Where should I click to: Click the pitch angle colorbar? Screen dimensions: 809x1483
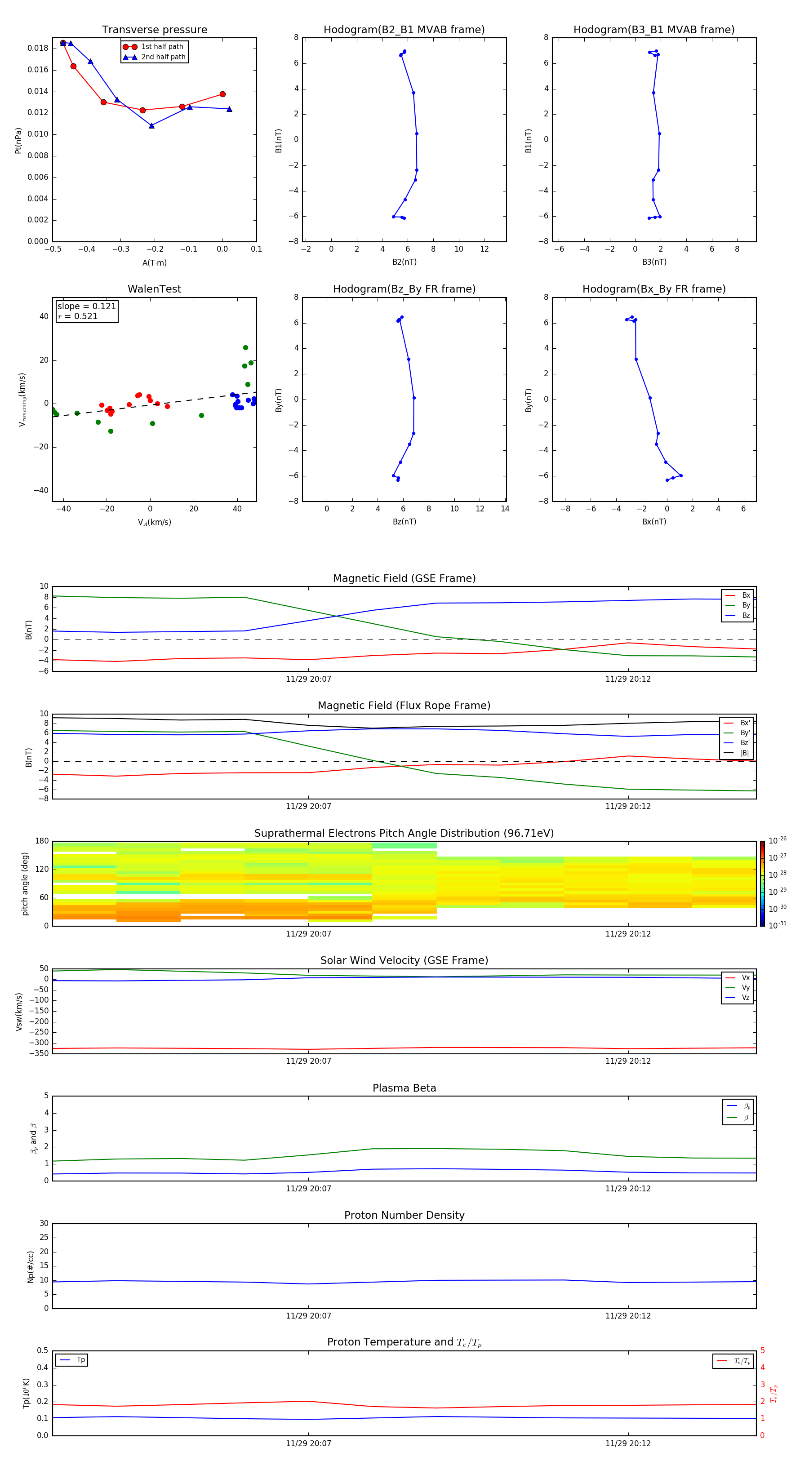(x=762, y=883)
